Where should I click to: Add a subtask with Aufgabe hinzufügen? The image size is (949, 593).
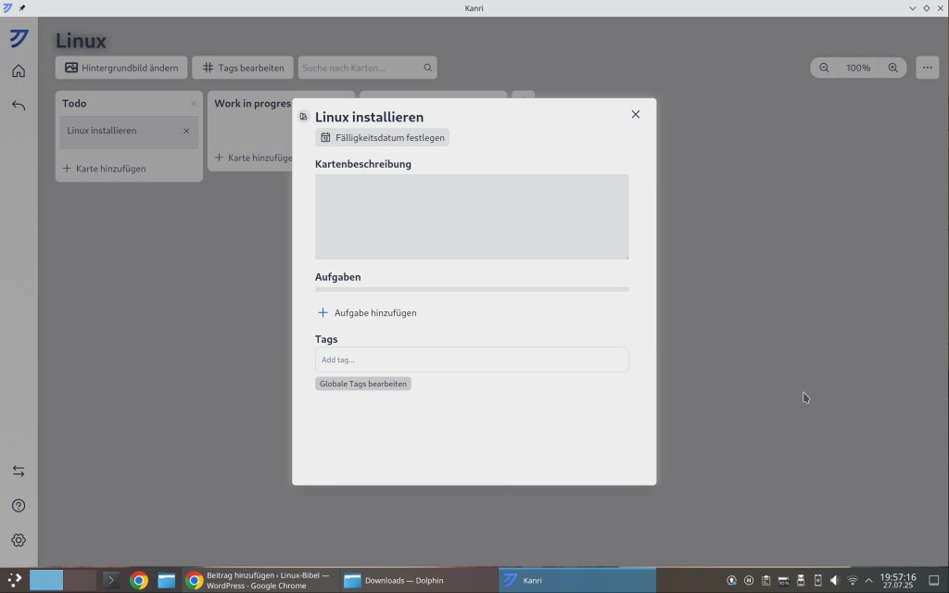pos(367,313)
